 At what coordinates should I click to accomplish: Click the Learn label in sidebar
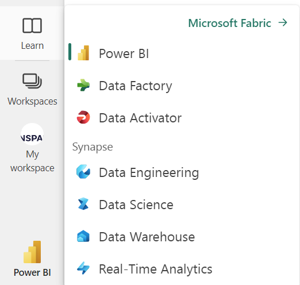point(32,45)
